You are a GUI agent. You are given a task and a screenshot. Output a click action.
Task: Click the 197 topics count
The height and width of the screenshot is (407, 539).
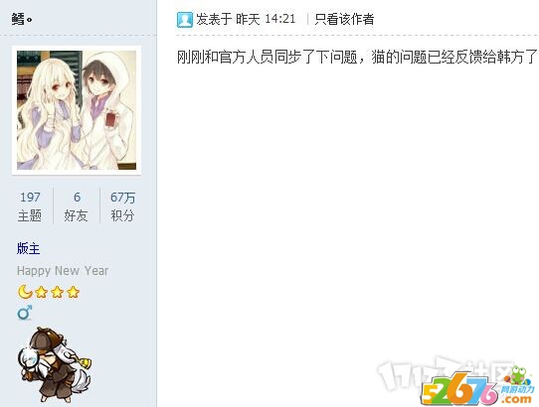tap(30, 197)
